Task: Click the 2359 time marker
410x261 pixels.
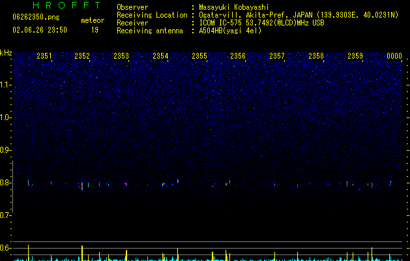Action: pos(355,56)
